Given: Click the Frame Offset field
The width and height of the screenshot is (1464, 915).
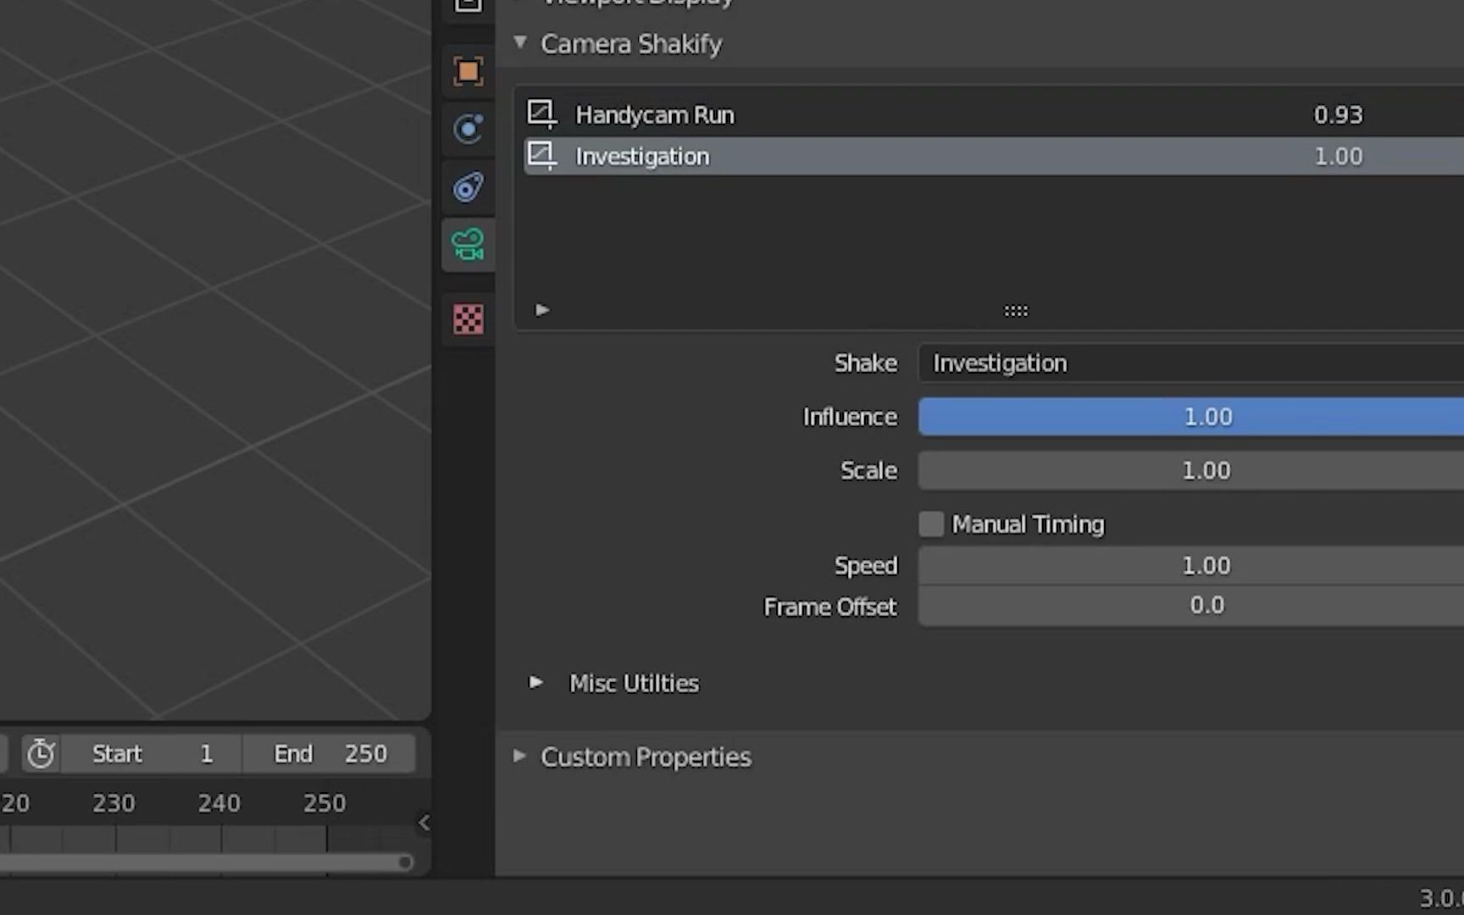Looking at the screenshot, I should 1191,606.
